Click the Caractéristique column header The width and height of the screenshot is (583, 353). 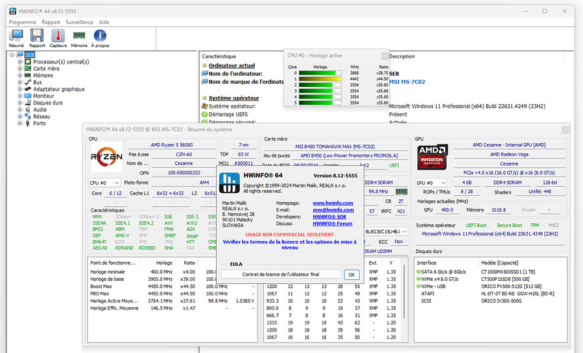(219, 57)
